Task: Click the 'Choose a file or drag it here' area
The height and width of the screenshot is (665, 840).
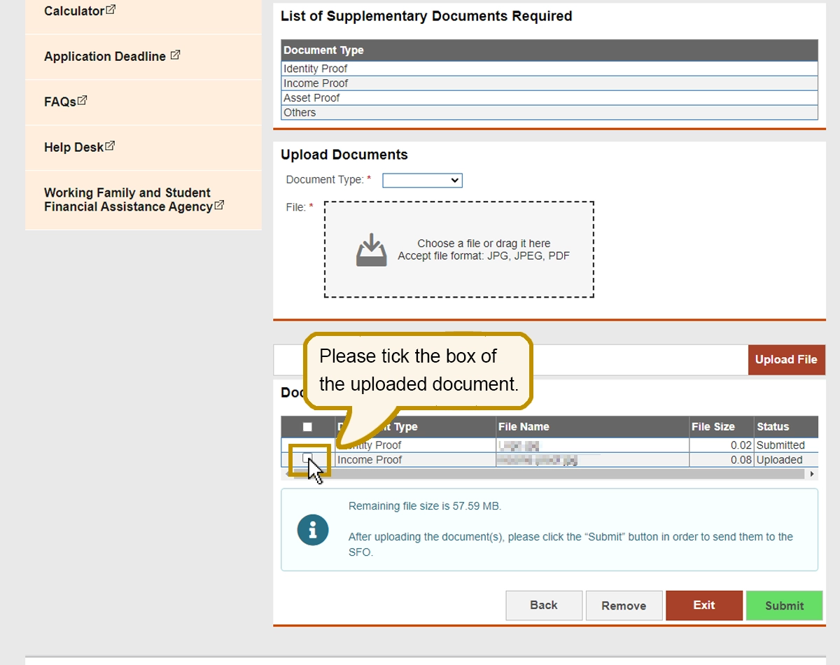Action: [459, 250]
